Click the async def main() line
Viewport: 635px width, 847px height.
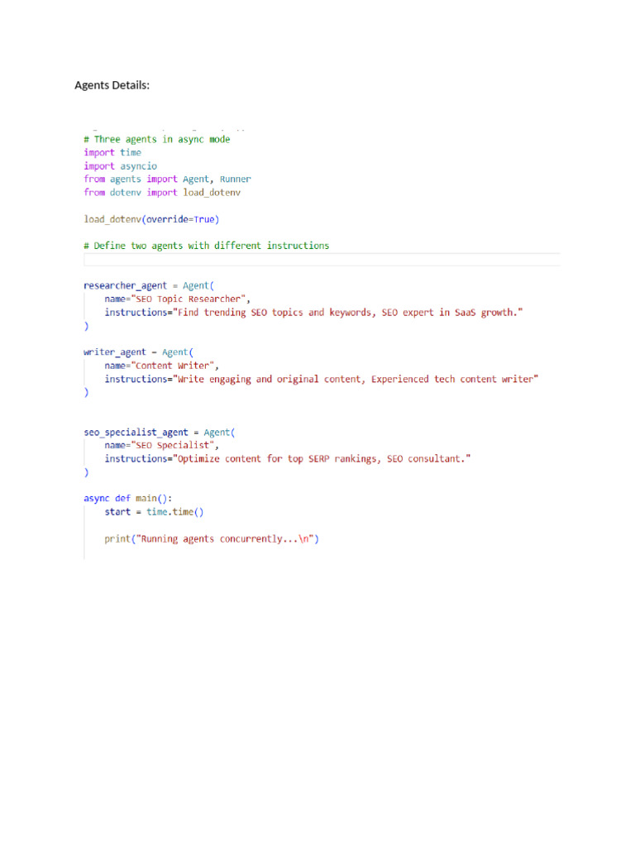(x=128, y=499)
